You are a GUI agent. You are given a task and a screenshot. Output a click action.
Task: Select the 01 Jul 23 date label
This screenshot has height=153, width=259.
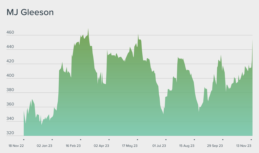[159, 146]
